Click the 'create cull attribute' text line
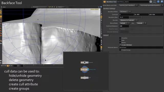 coord(23,84)
